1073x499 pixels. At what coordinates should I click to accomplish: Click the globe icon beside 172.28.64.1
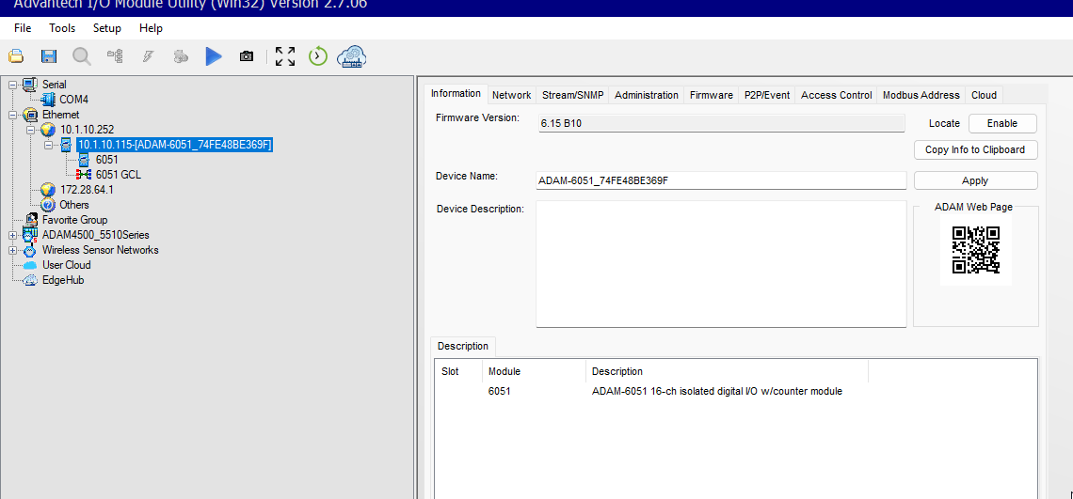(48, 190)
